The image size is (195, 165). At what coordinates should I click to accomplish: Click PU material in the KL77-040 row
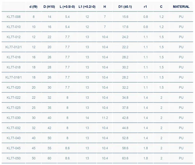click(x=181, y=138)
